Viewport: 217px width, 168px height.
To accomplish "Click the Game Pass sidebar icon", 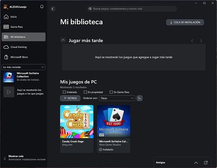I will [6, 27].
